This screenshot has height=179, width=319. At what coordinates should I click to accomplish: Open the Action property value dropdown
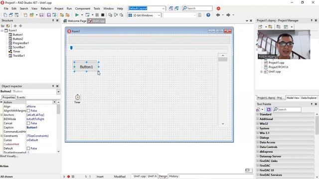point(54,102)
